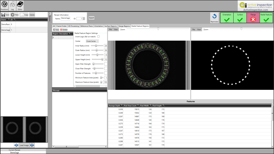Switch to the Flange Regions tab

point(124,26)
